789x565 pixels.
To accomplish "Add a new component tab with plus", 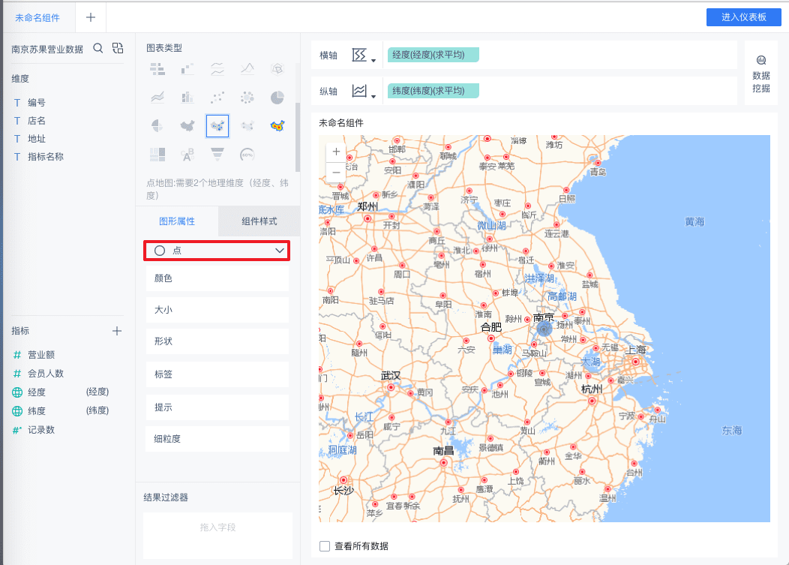I will [x=91, y=17].
